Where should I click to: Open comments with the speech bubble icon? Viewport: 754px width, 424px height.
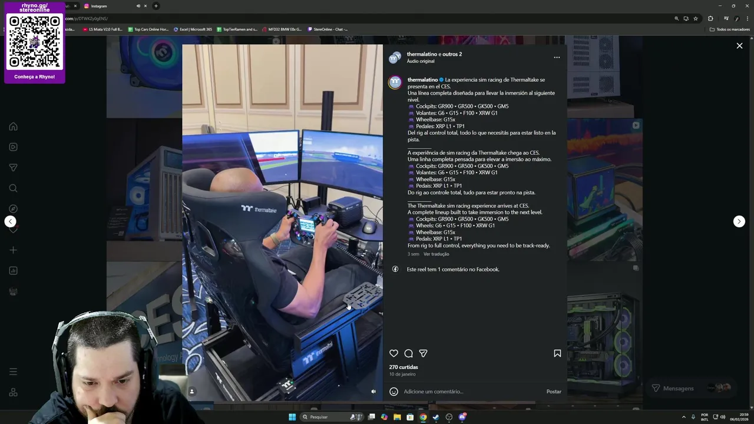tap(408, 353)
